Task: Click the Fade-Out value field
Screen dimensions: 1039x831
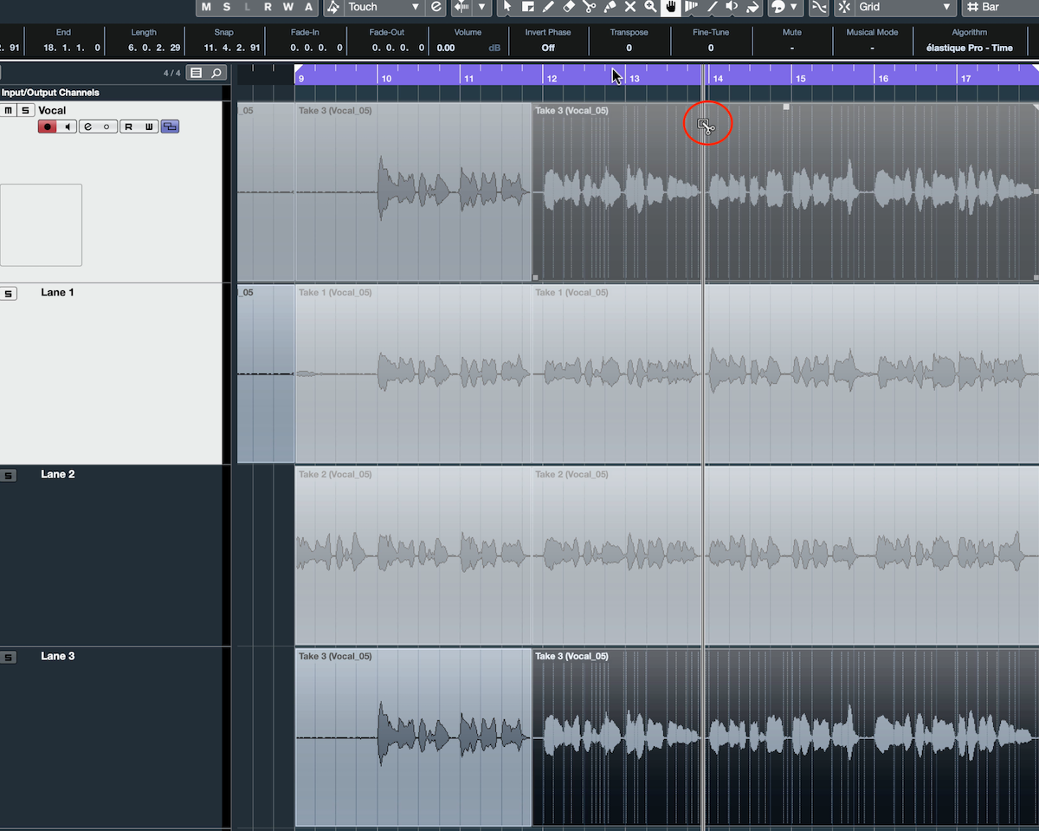Action: pos(397,48)
